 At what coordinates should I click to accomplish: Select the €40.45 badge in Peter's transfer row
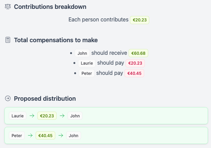[45, 135]
